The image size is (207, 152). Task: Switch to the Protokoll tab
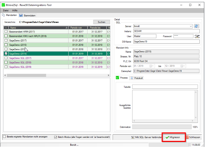point(136,78)
